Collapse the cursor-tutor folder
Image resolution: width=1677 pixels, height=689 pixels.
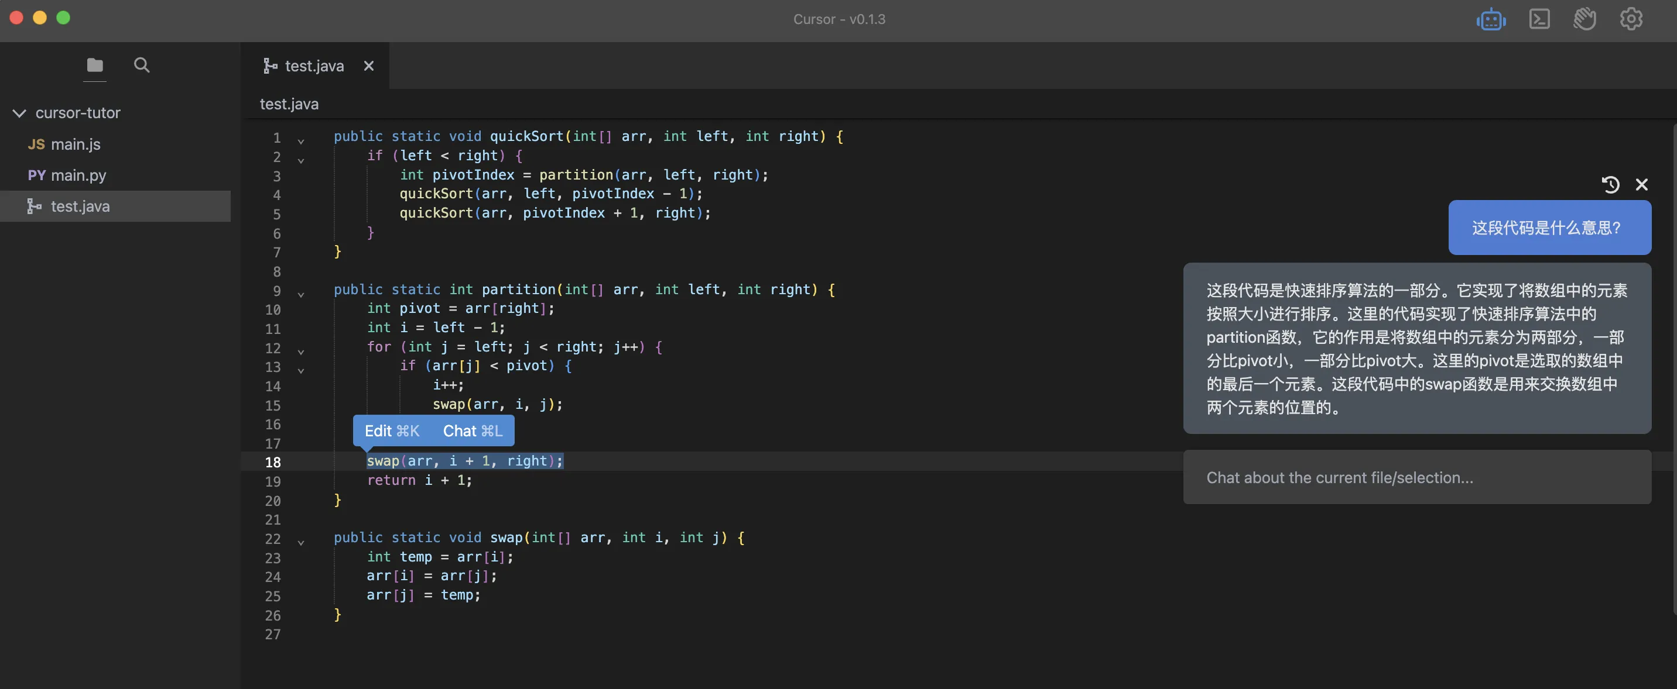click(19, 113)
